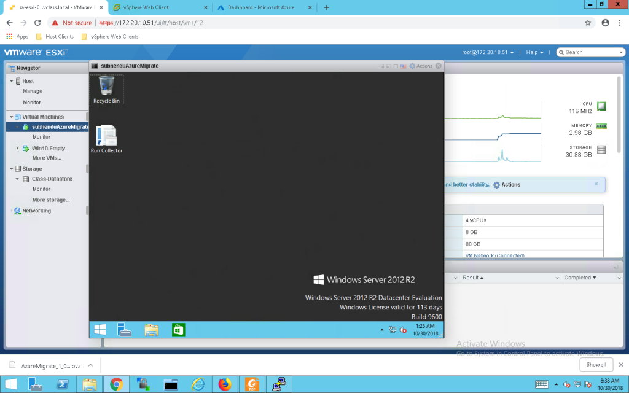Open the host Action Center flag icon
The width and height of the screenshot is (629, 393).
[x=588, y=384]
